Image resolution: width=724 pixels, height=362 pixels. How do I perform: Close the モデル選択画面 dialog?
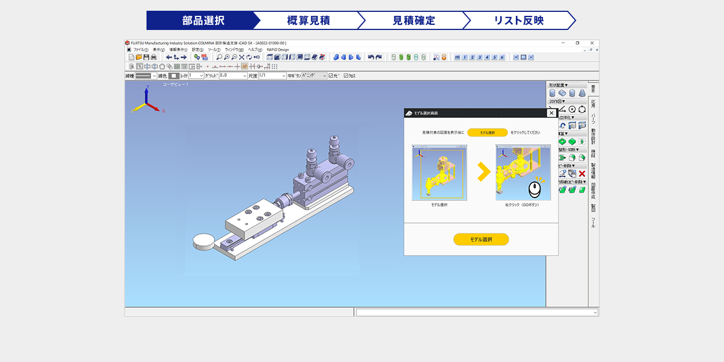[x=551, y=113]
